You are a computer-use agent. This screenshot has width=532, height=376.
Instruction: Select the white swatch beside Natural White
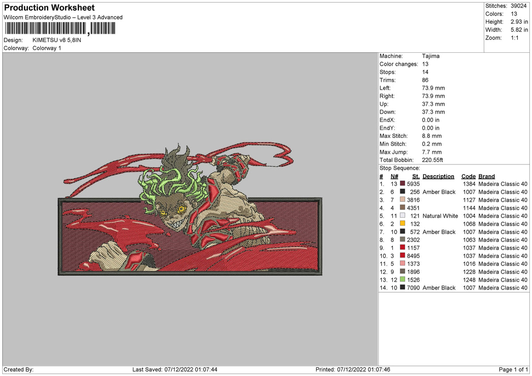click(x=403, y=216)
